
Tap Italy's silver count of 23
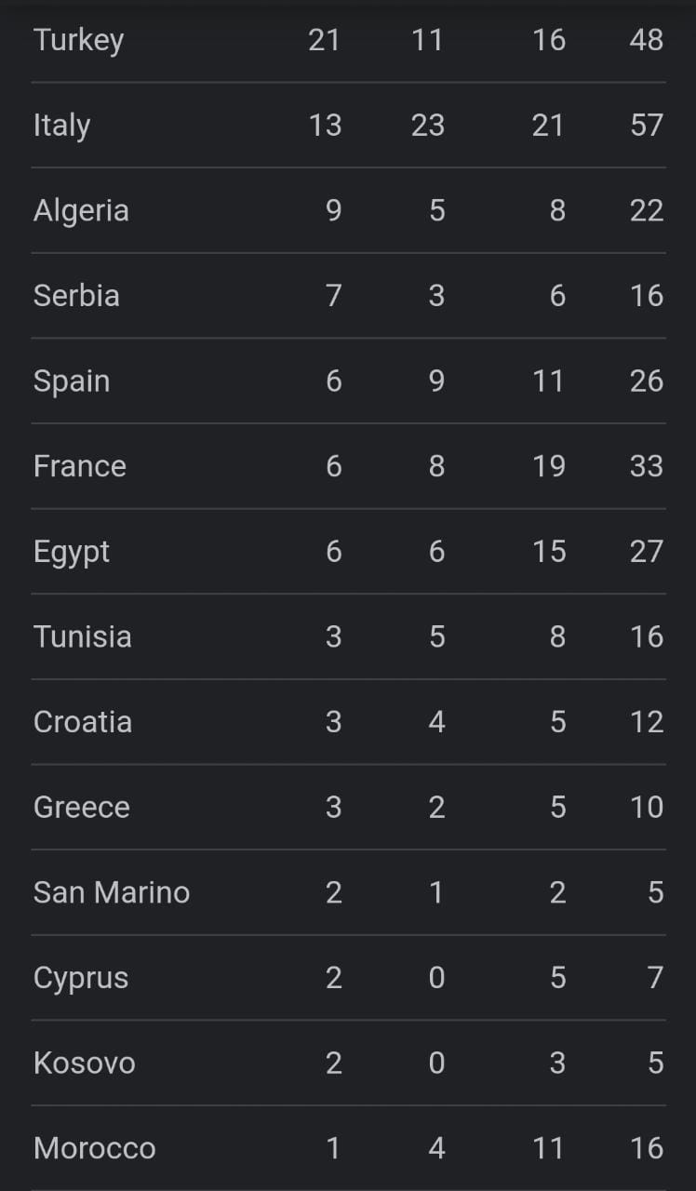pos(427,125)
